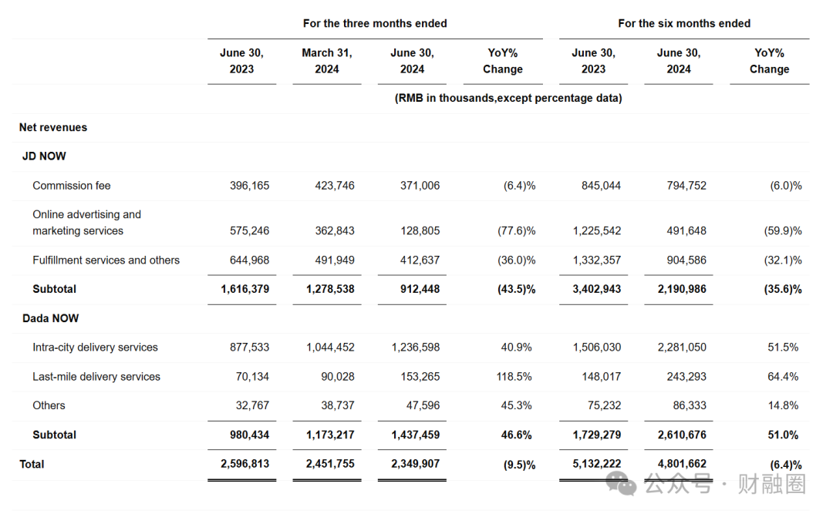Click the WeChat logo icon in watermark
Screen dimensions: 833x517
coord(621,483)
